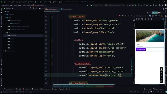
Task: Open the Refactor menu
Action: 31,2
